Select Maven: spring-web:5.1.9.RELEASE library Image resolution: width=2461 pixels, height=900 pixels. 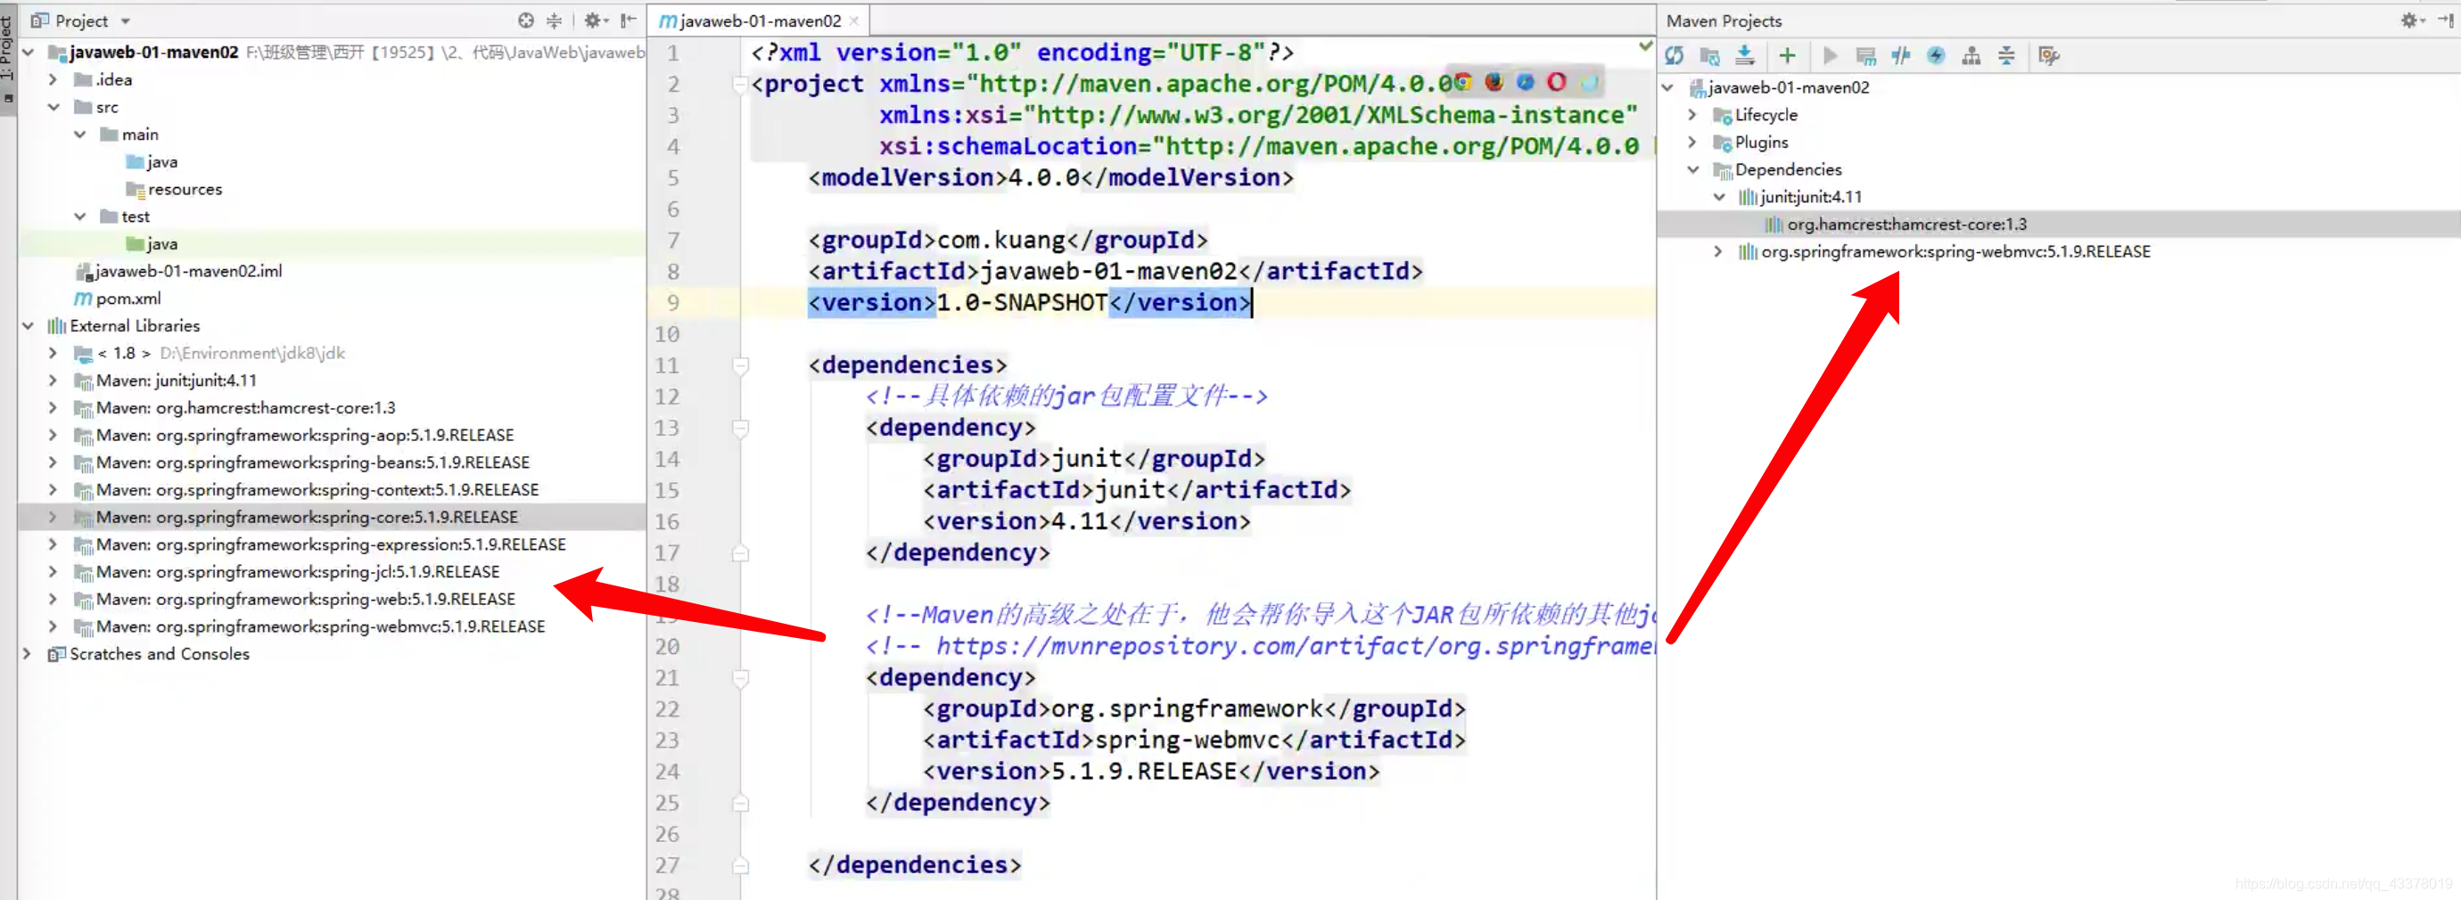pyautogui.click(x=295, y=600)
